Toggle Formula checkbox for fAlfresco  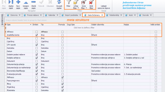62,77
